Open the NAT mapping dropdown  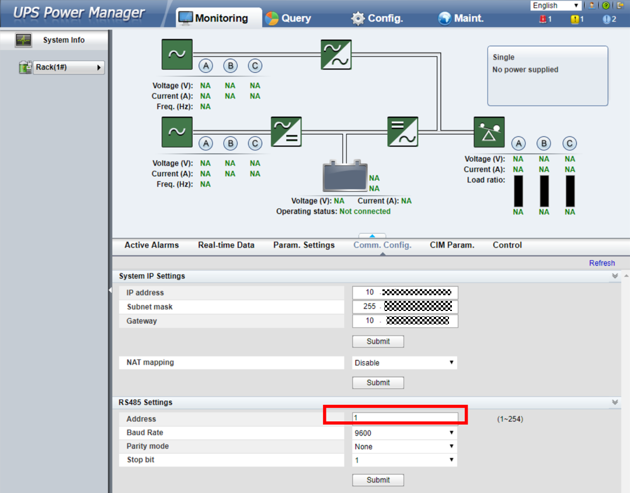pyautogui.click(x=404, y=363)
